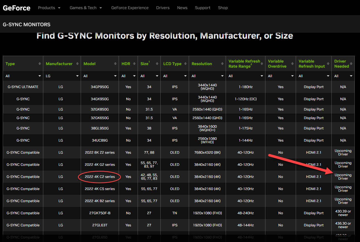Select the 27GL63T model cell
Screen dimensions: 360x242
[x=100, y=225]
